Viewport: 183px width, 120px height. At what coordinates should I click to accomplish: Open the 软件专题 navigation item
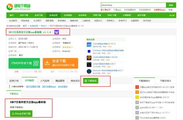point(141,15)
